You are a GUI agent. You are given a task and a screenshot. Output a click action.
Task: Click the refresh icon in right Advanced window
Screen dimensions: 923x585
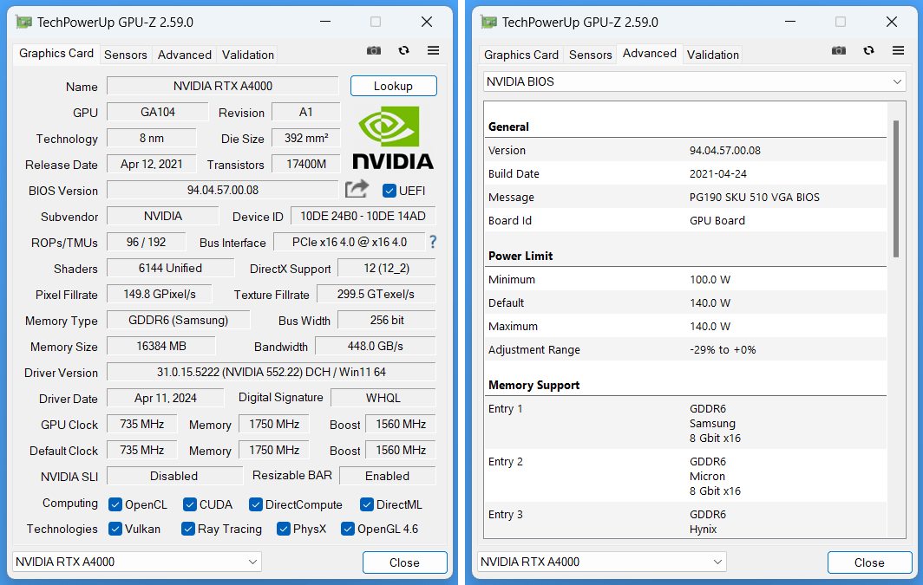point(869,50)
